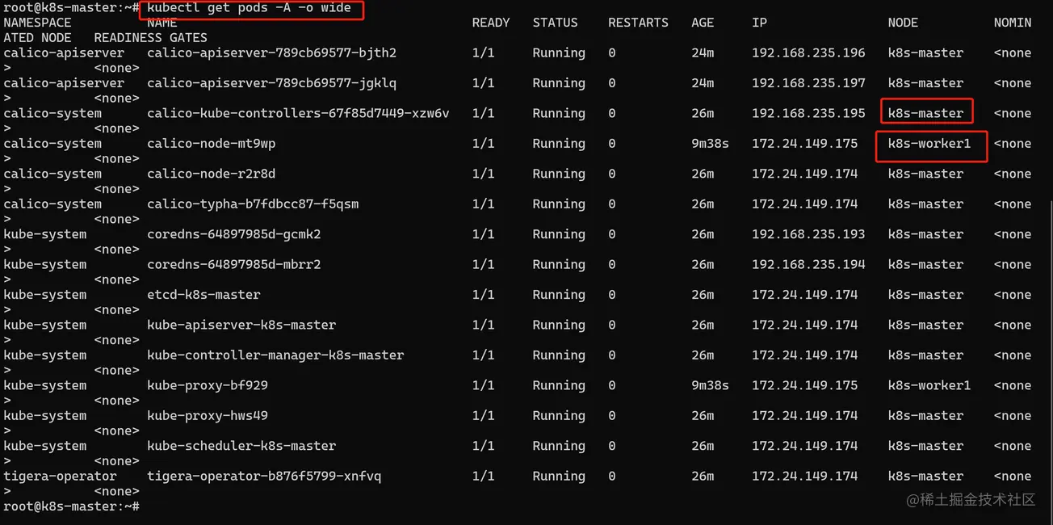The width and height of the screenshot is (1053, 525).
Task: Click the READINESS GATES header text
Action: click(x=150, y=38)
